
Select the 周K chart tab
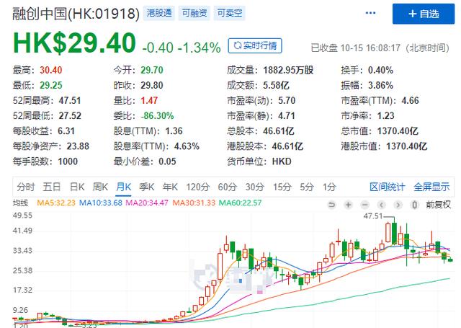[100, 187]
